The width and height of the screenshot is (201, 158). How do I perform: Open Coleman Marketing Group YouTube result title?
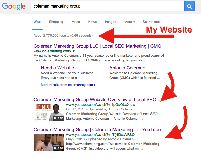97,130
